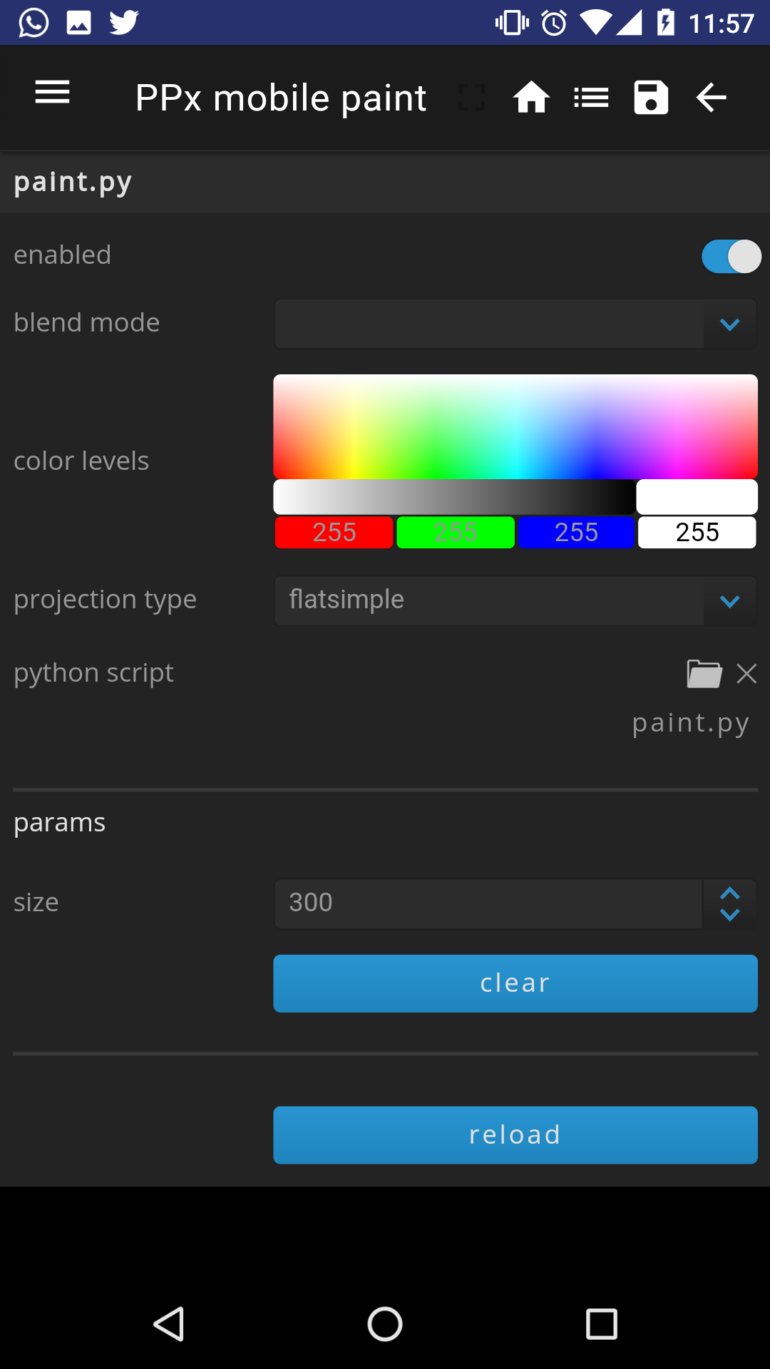Screen dimensions: 770x1369
Task: Open projection type flatsimple dropdown
Action: click(515, 601)
